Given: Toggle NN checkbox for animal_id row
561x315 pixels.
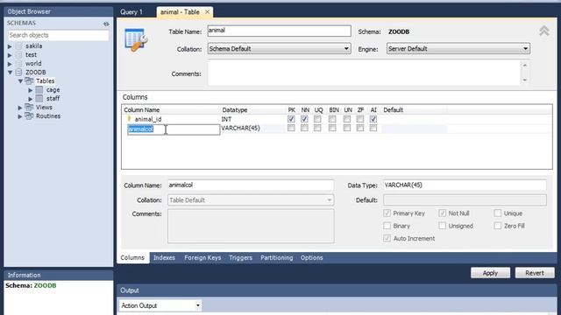Looking at the screenshot, I should click(304, 119).
